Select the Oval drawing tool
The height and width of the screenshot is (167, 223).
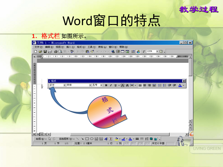(x=92, y=139)
